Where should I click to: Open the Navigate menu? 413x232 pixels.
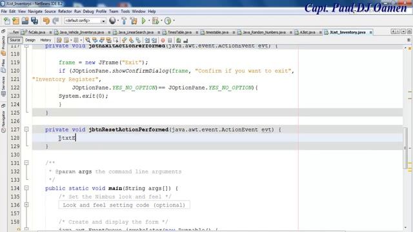(x=35, y=12)
